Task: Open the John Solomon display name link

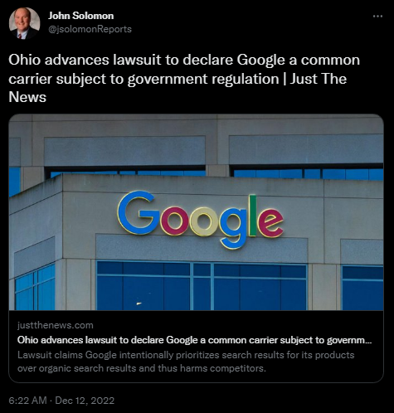Action: (x=80, y=16)
